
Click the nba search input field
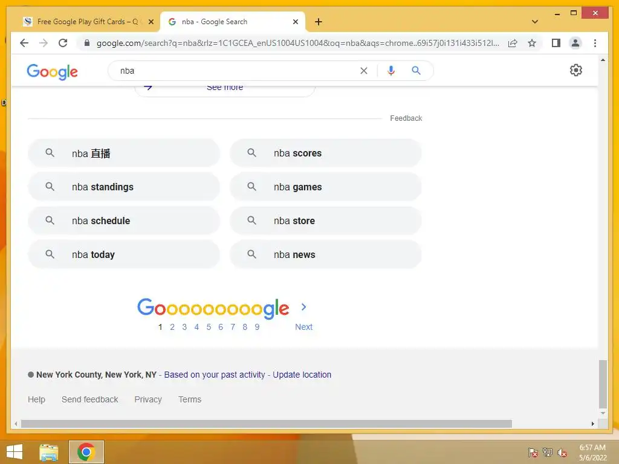[237, 71]
